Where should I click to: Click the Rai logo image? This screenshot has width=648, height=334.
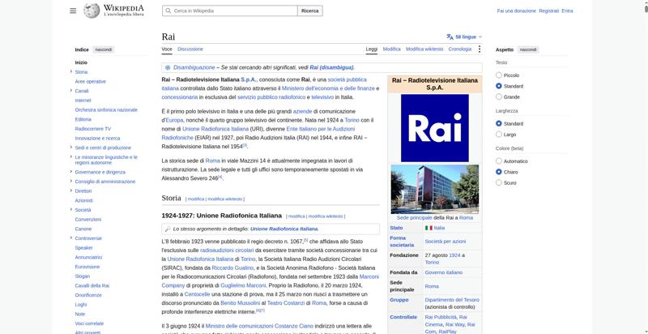(435, 128)
